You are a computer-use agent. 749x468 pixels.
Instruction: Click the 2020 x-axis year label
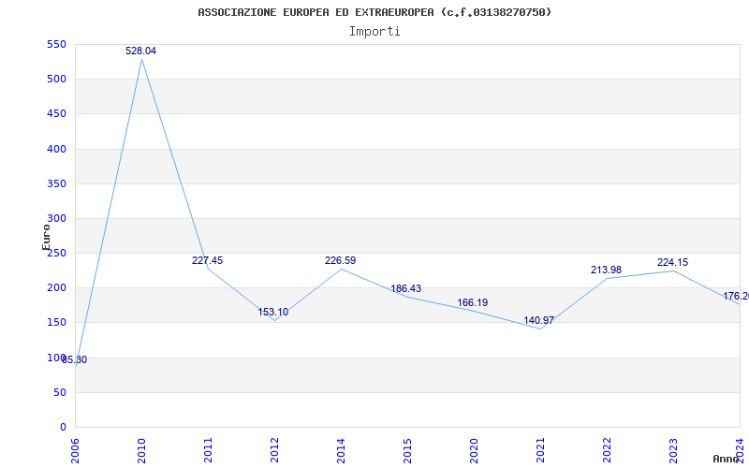[x=474, y=451]
